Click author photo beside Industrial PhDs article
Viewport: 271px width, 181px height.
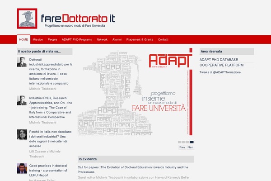pos(22,100)
